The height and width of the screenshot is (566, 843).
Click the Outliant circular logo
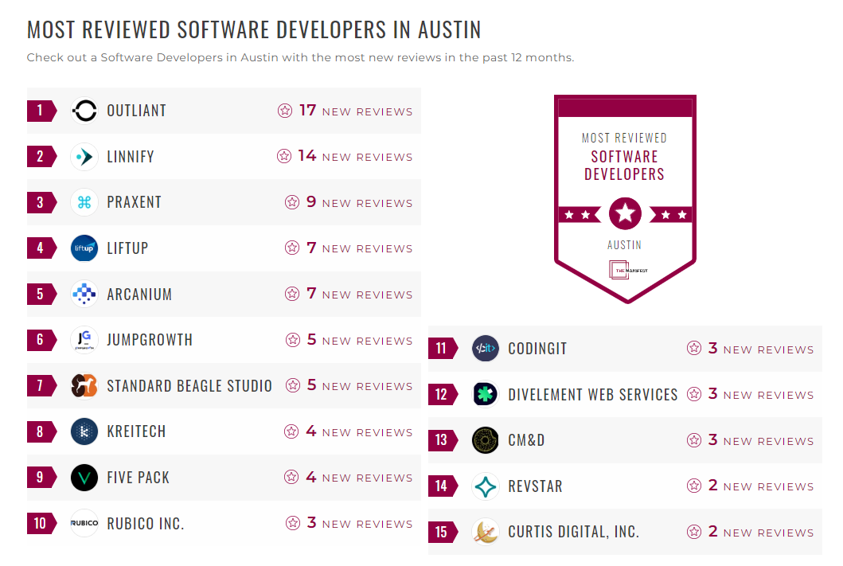pyautogui.click(x=84, y=111)
